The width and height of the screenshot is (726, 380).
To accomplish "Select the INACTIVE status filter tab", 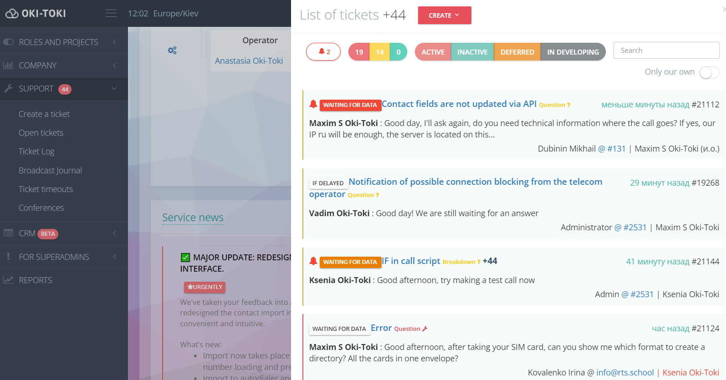I will (472, 52).
